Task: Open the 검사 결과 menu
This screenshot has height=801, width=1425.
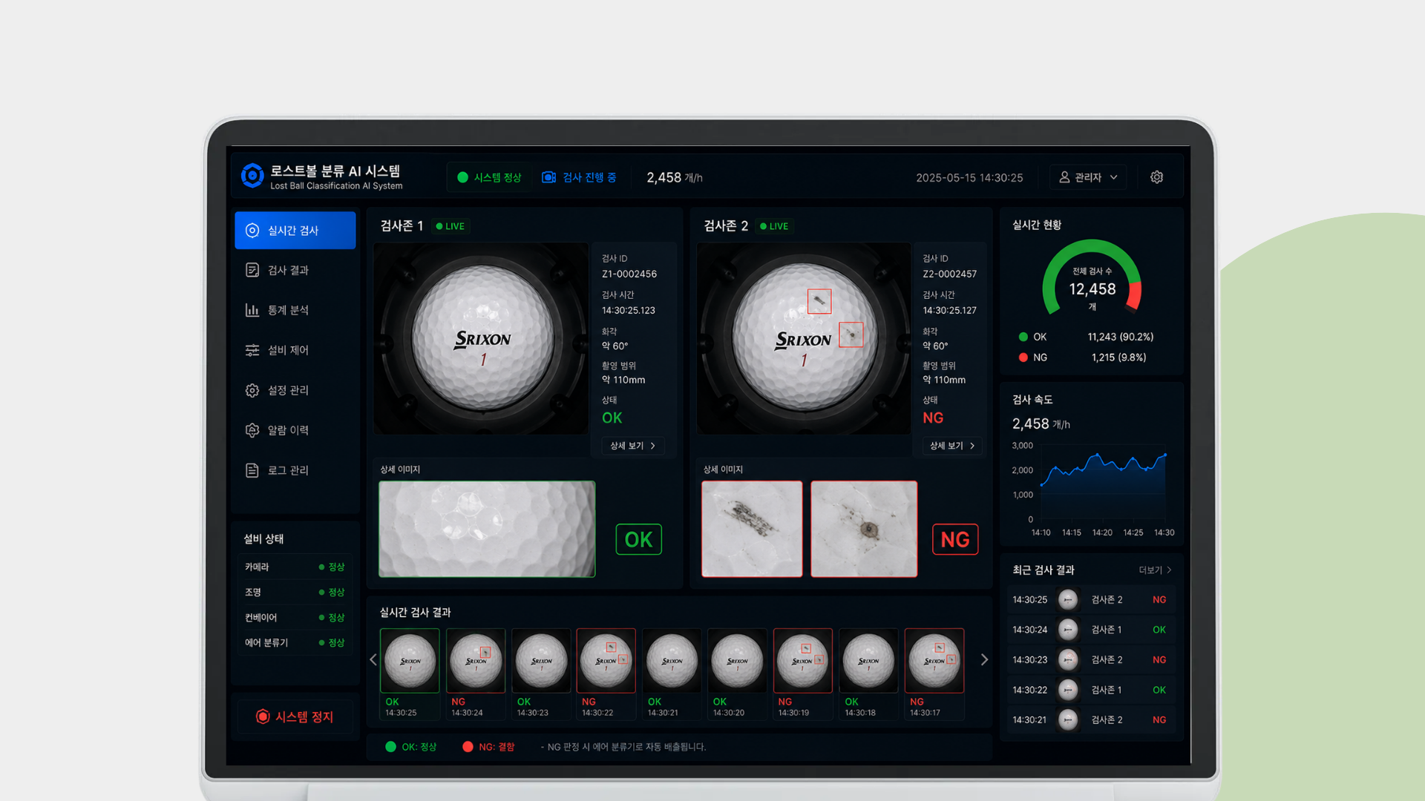Action: (x=295, y=270)
